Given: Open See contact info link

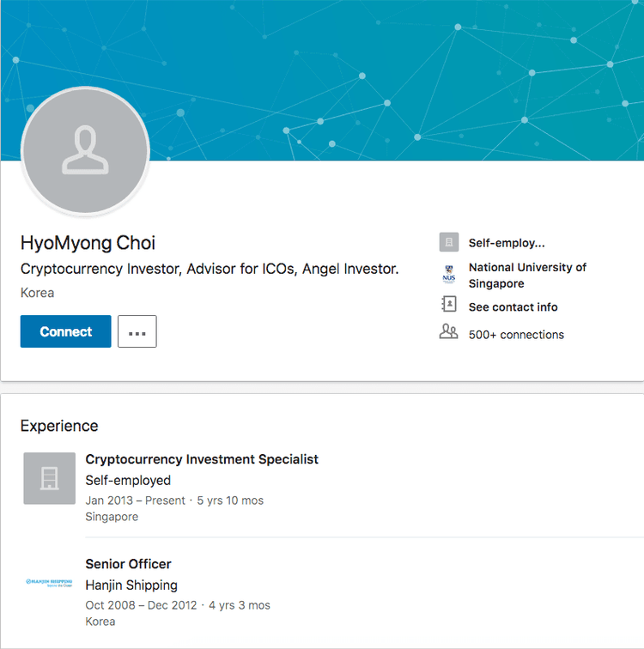Looking at the screenshot, I should tap(513, 307).
